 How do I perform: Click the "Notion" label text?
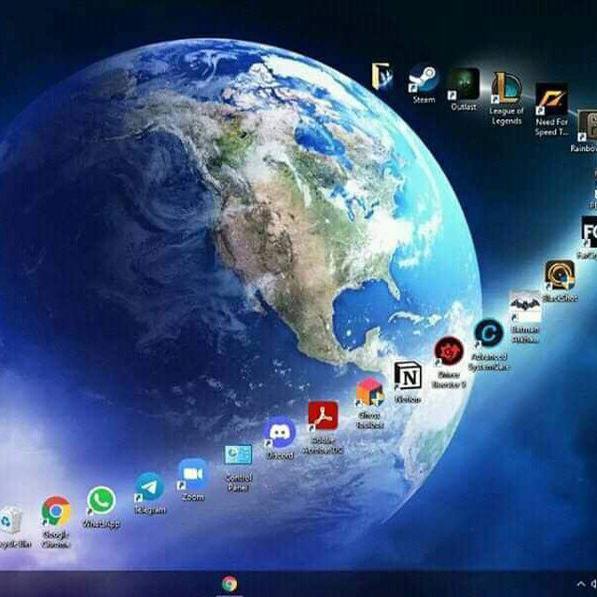pyautogui.click(x=408, y=399)
